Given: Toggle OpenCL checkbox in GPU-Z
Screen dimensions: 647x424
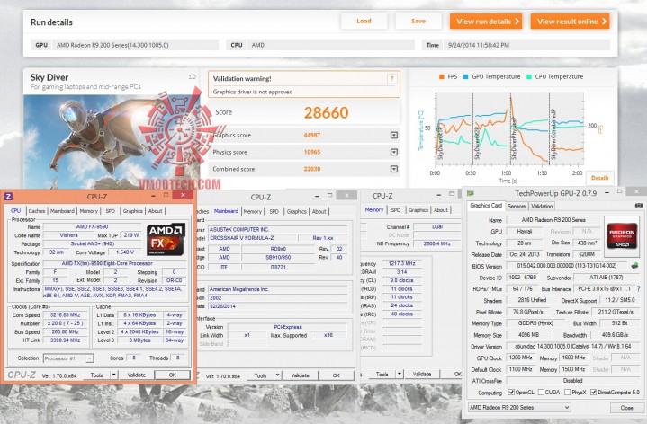Looking at the screenshot, I should coord(511,393).
